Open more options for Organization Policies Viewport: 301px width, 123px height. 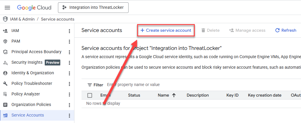click(x=69, y=105)
